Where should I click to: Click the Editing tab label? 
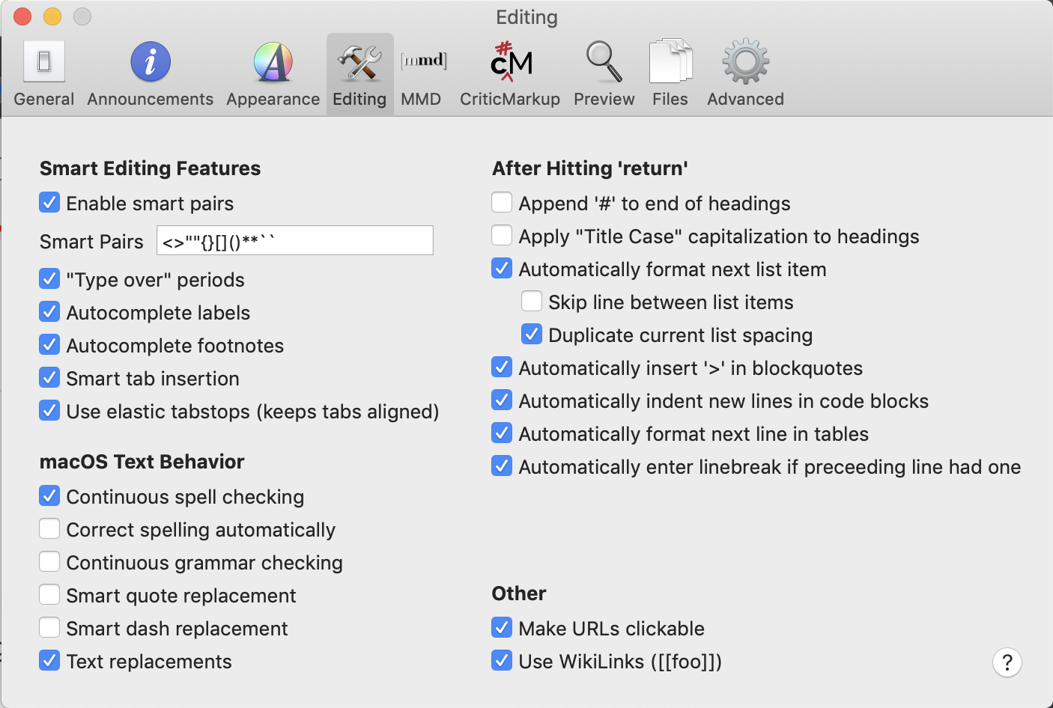click(359, 99)
